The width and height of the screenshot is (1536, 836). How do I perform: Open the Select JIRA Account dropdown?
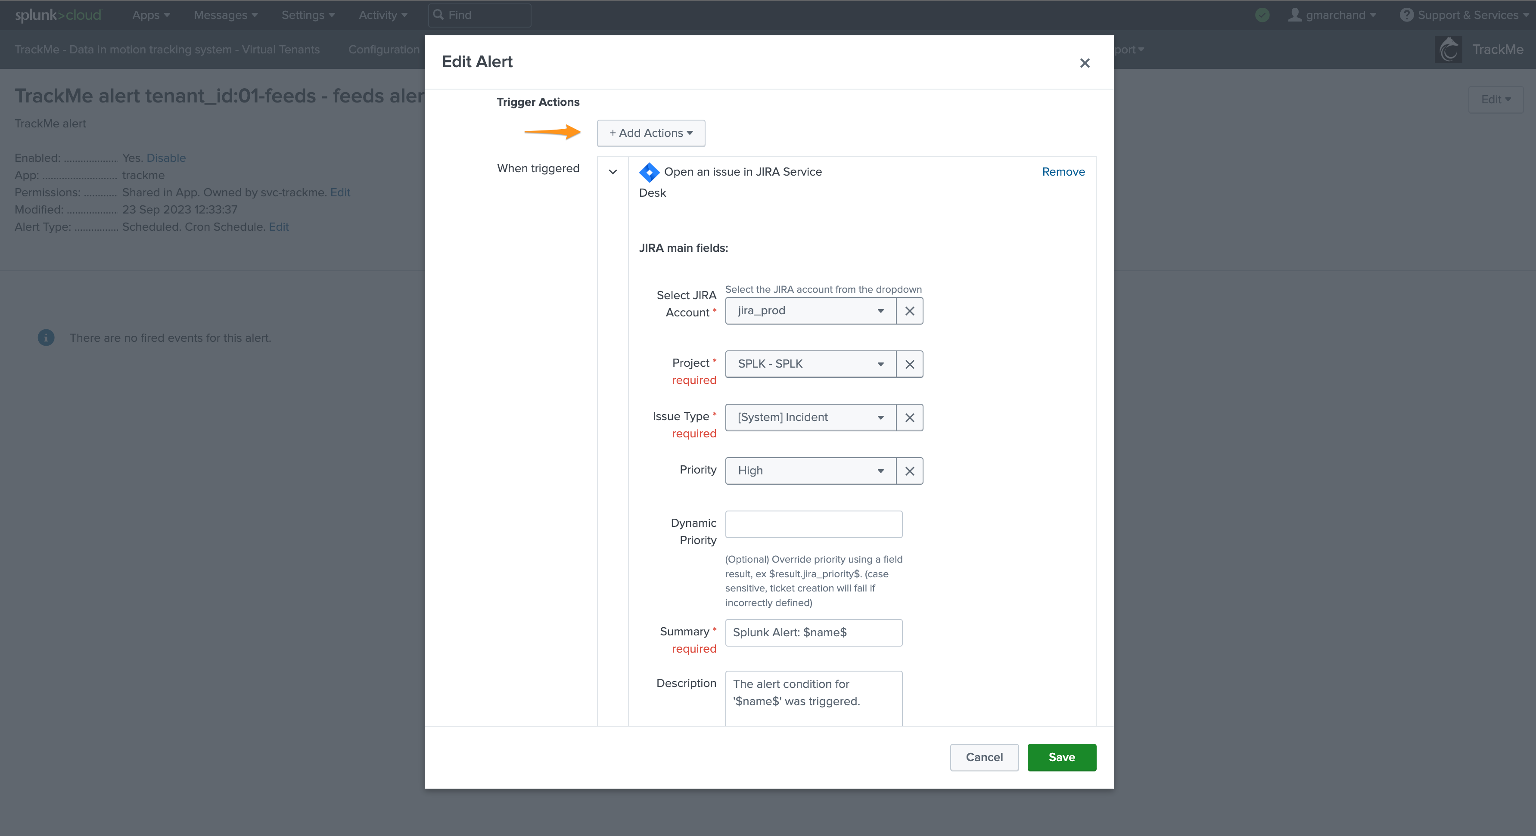pos(810,310)
